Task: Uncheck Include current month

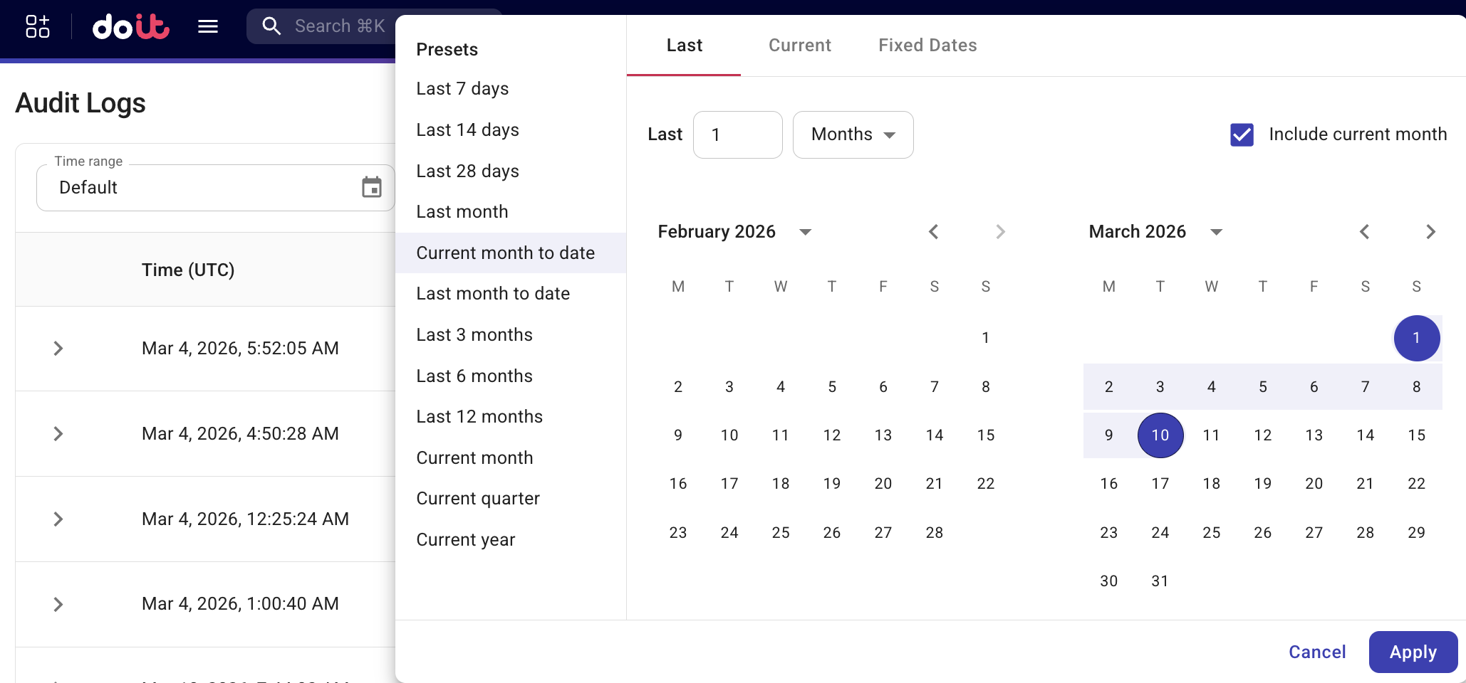Action: tap(1242, 134)
